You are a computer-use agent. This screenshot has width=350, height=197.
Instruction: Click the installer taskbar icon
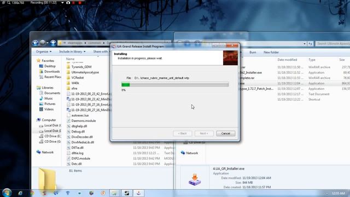coord(138,193)
